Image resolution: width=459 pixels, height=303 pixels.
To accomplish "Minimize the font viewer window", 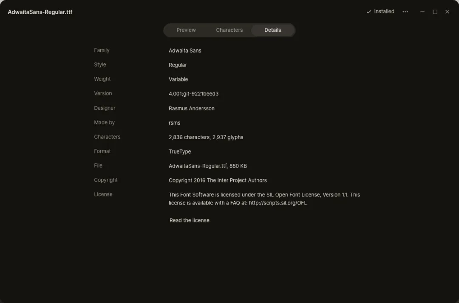I will click(x=422, y=12).
